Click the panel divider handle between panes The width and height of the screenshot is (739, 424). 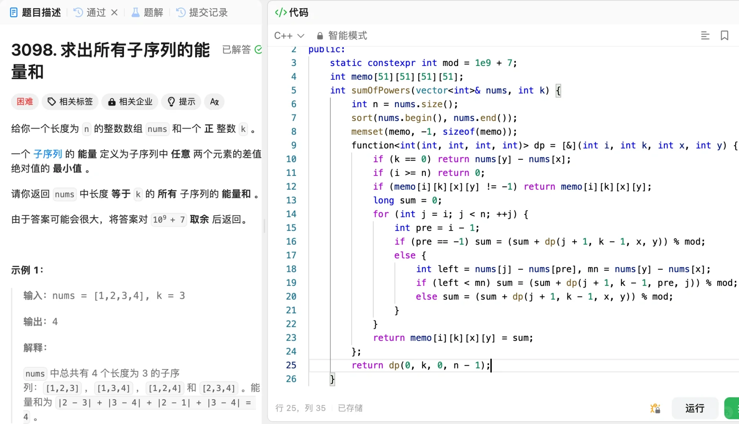pyautogui.click(x=265, y=226)
